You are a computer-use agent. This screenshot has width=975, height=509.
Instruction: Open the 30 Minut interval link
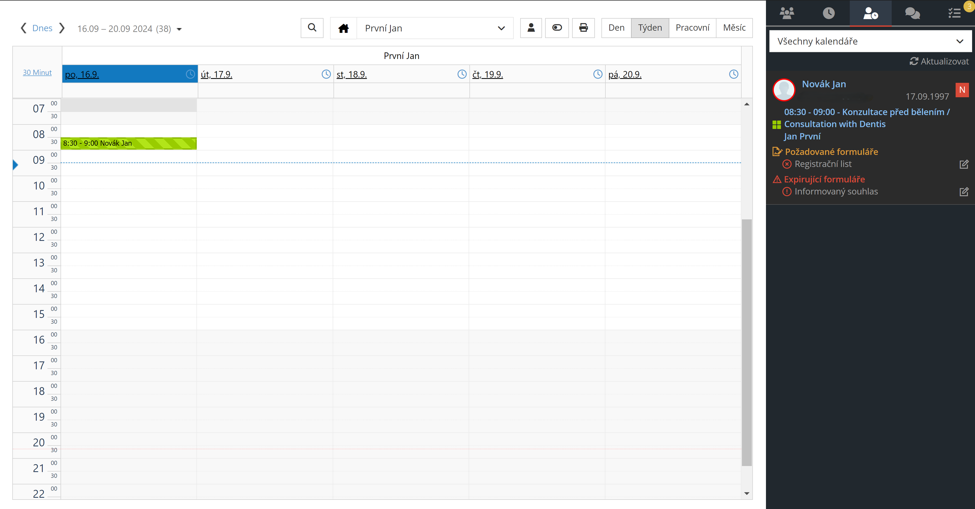pyautogui.click(x=37, y=72)
